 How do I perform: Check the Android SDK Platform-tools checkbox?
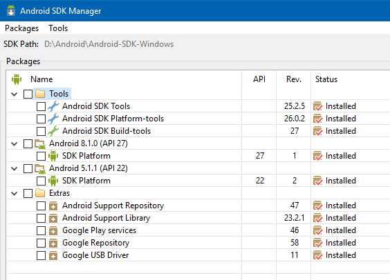(41, 119)
